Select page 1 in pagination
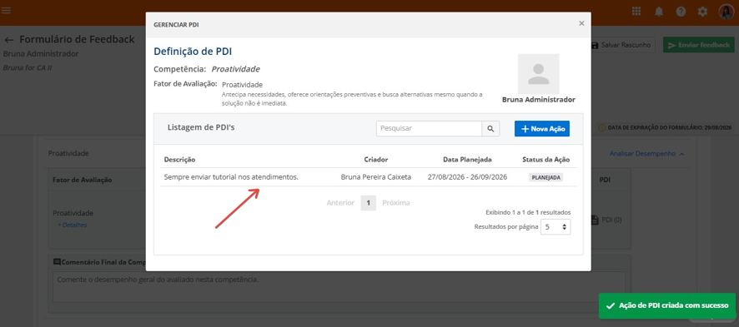This screenshot has width=739, height=327. pos(369,203)
